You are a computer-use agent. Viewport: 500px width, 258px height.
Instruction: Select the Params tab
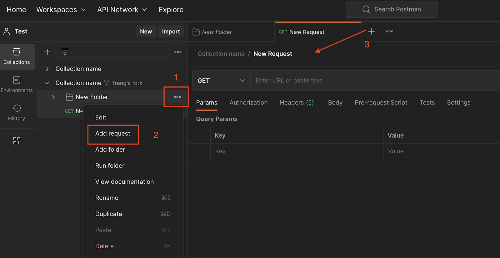207,103
